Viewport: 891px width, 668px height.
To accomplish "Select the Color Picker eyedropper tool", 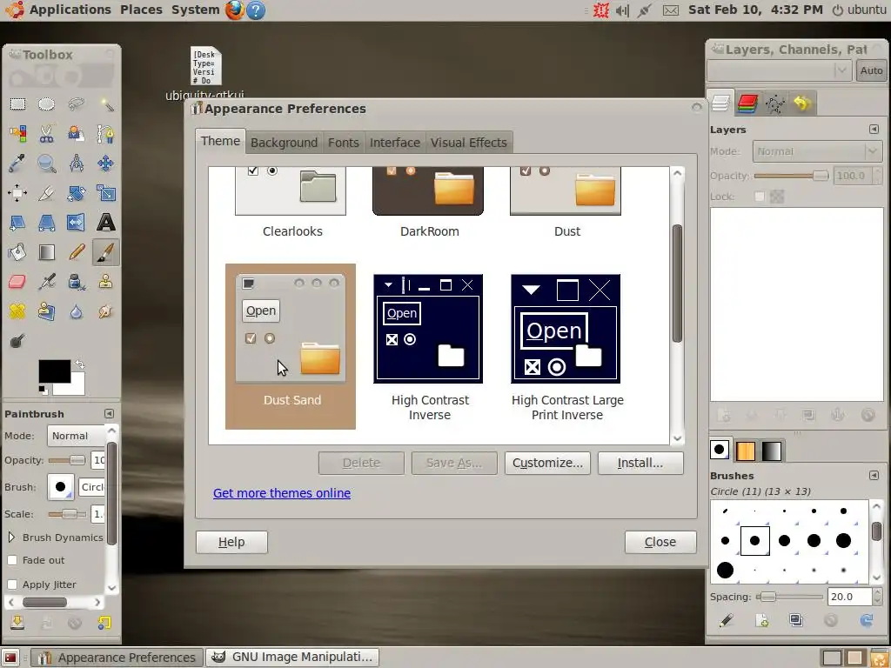I will click(17, 164).
